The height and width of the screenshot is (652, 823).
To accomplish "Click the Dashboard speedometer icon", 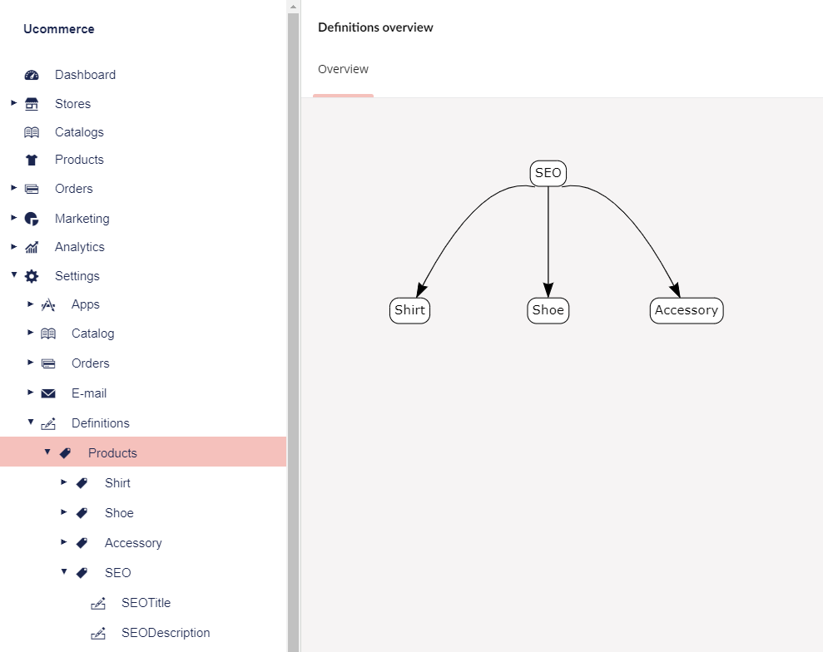I will coord(32,75).
